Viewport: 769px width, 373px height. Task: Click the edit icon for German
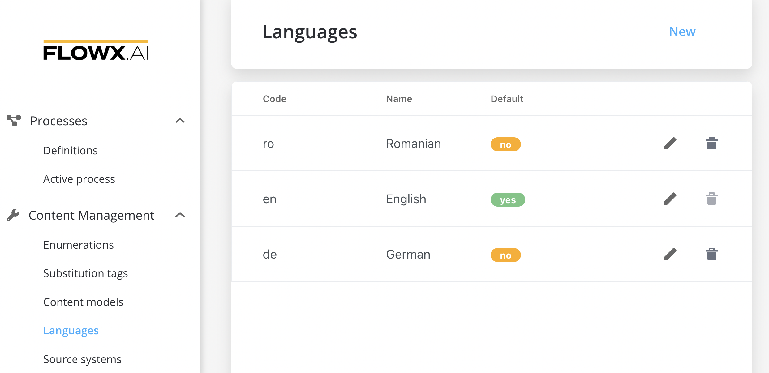click(670, 254)
